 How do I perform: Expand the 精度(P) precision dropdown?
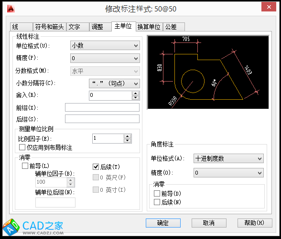click(105, 58)
